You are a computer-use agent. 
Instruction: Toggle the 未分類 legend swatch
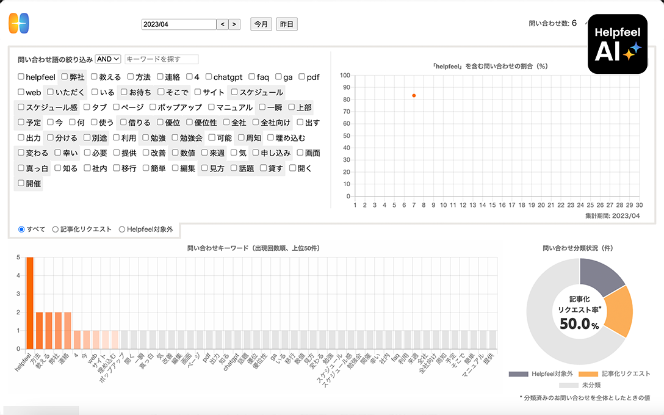569,385
